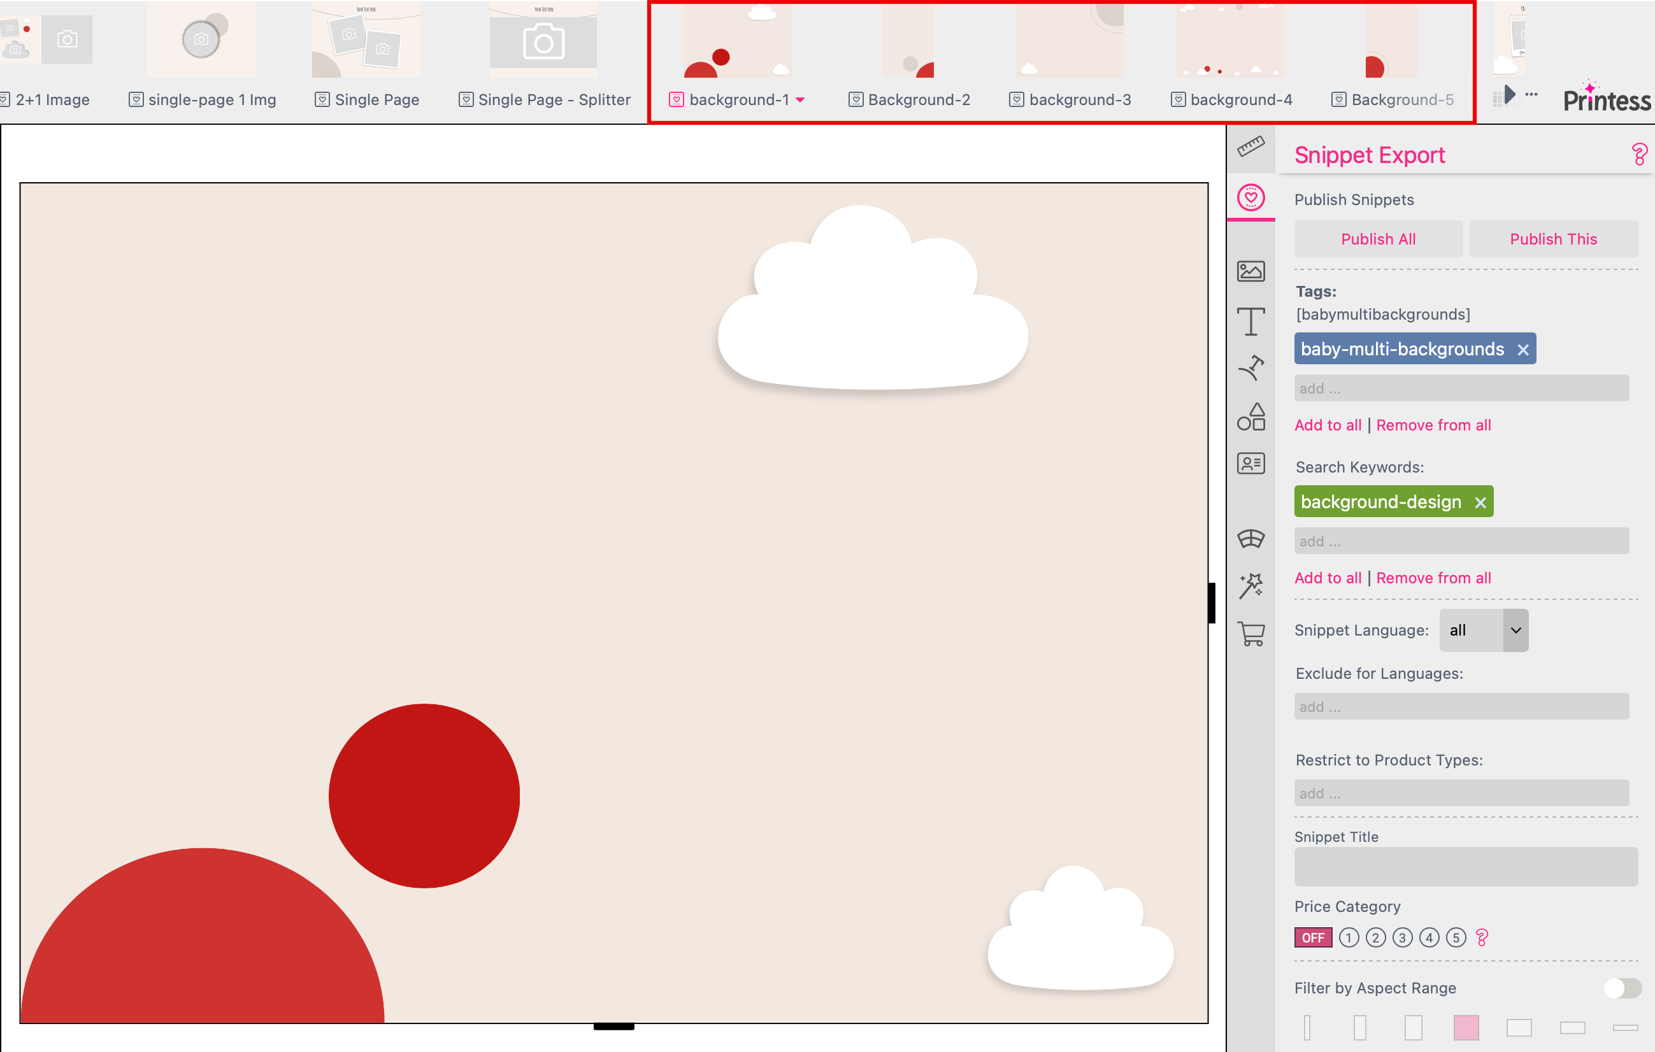Open the Images panel icon
This screenshot has height=1052, width=1655.
pos(1252,271)
